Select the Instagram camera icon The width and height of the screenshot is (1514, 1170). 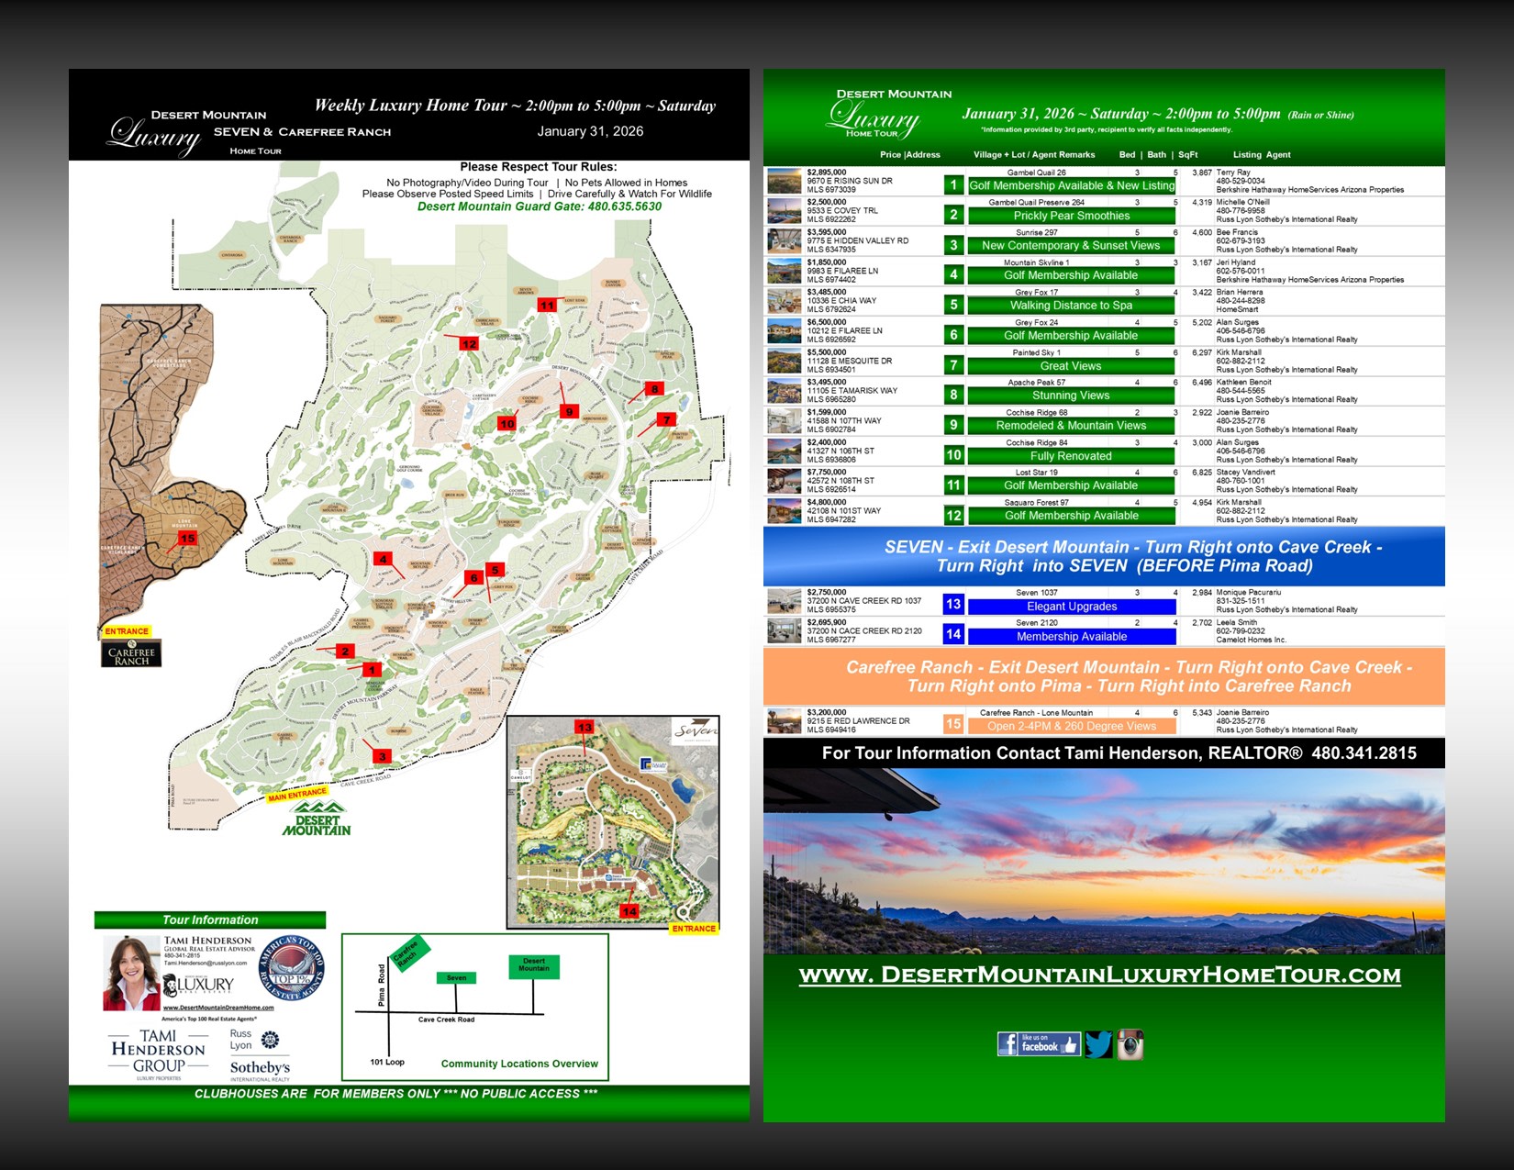[1130, 1044]
